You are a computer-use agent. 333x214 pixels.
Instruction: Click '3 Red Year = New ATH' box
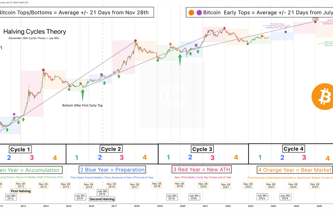(x=202, y=169)
